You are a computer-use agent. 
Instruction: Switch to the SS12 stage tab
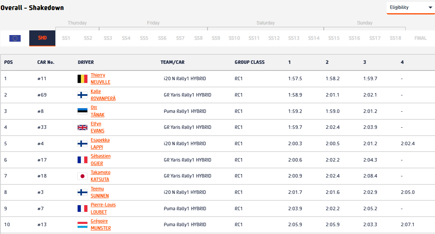point(274,38)
